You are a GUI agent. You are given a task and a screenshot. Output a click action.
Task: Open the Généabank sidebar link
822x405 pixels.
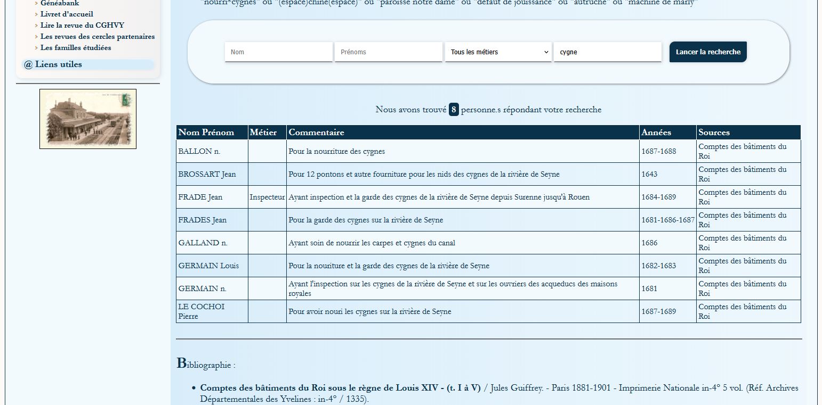pyautogui.click(x=60, y=3)
